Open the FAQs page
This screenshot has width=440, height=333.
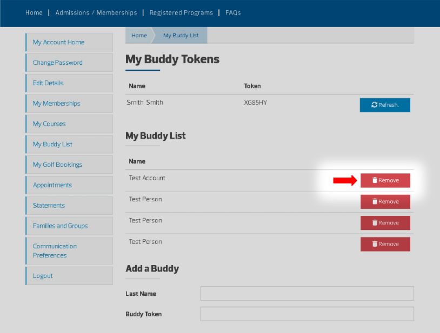pyautogui.click(x=232, y=13)
